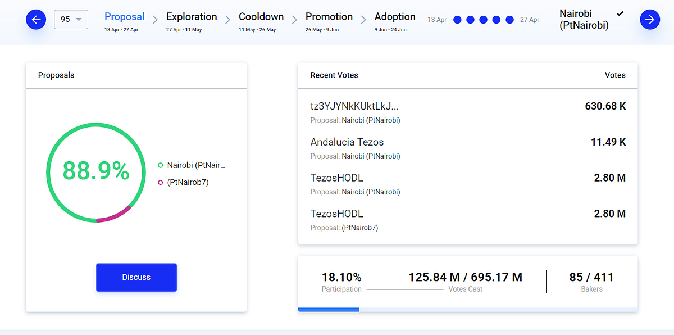Open the period number 95 dropdown
Image resolution: width=674 pixels, height=335 pixels.
pyautogui.click(x=71, y=19)
